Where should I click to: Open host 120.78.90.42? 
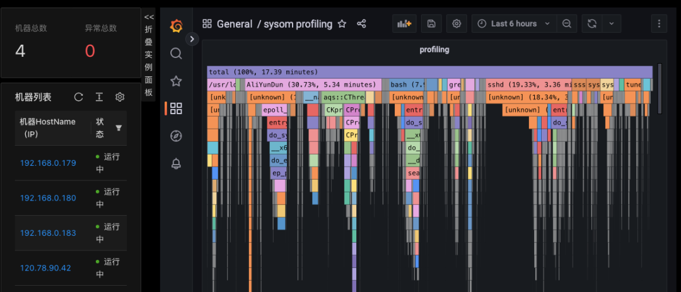[x=45, y=268]
